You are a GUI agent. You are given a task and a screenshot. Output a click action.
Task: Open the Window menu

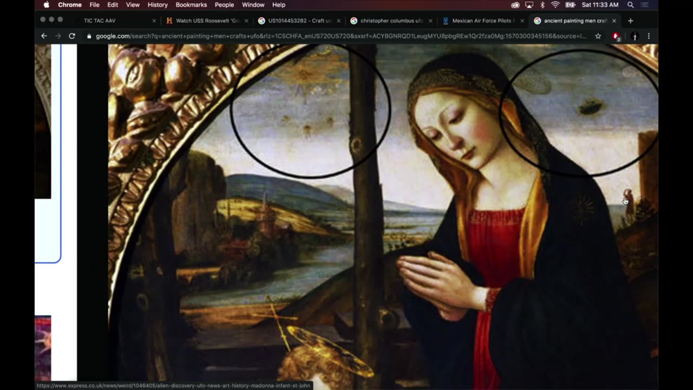coord(253,5)
